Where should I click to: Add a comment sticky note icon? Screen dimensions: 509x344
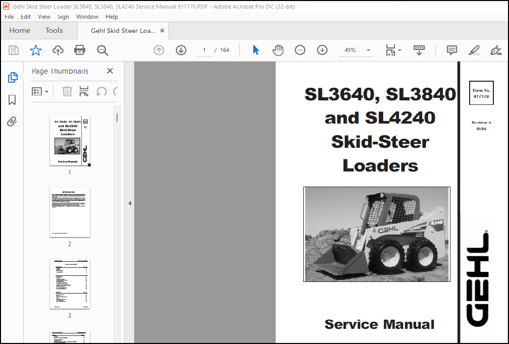[451, 50]
